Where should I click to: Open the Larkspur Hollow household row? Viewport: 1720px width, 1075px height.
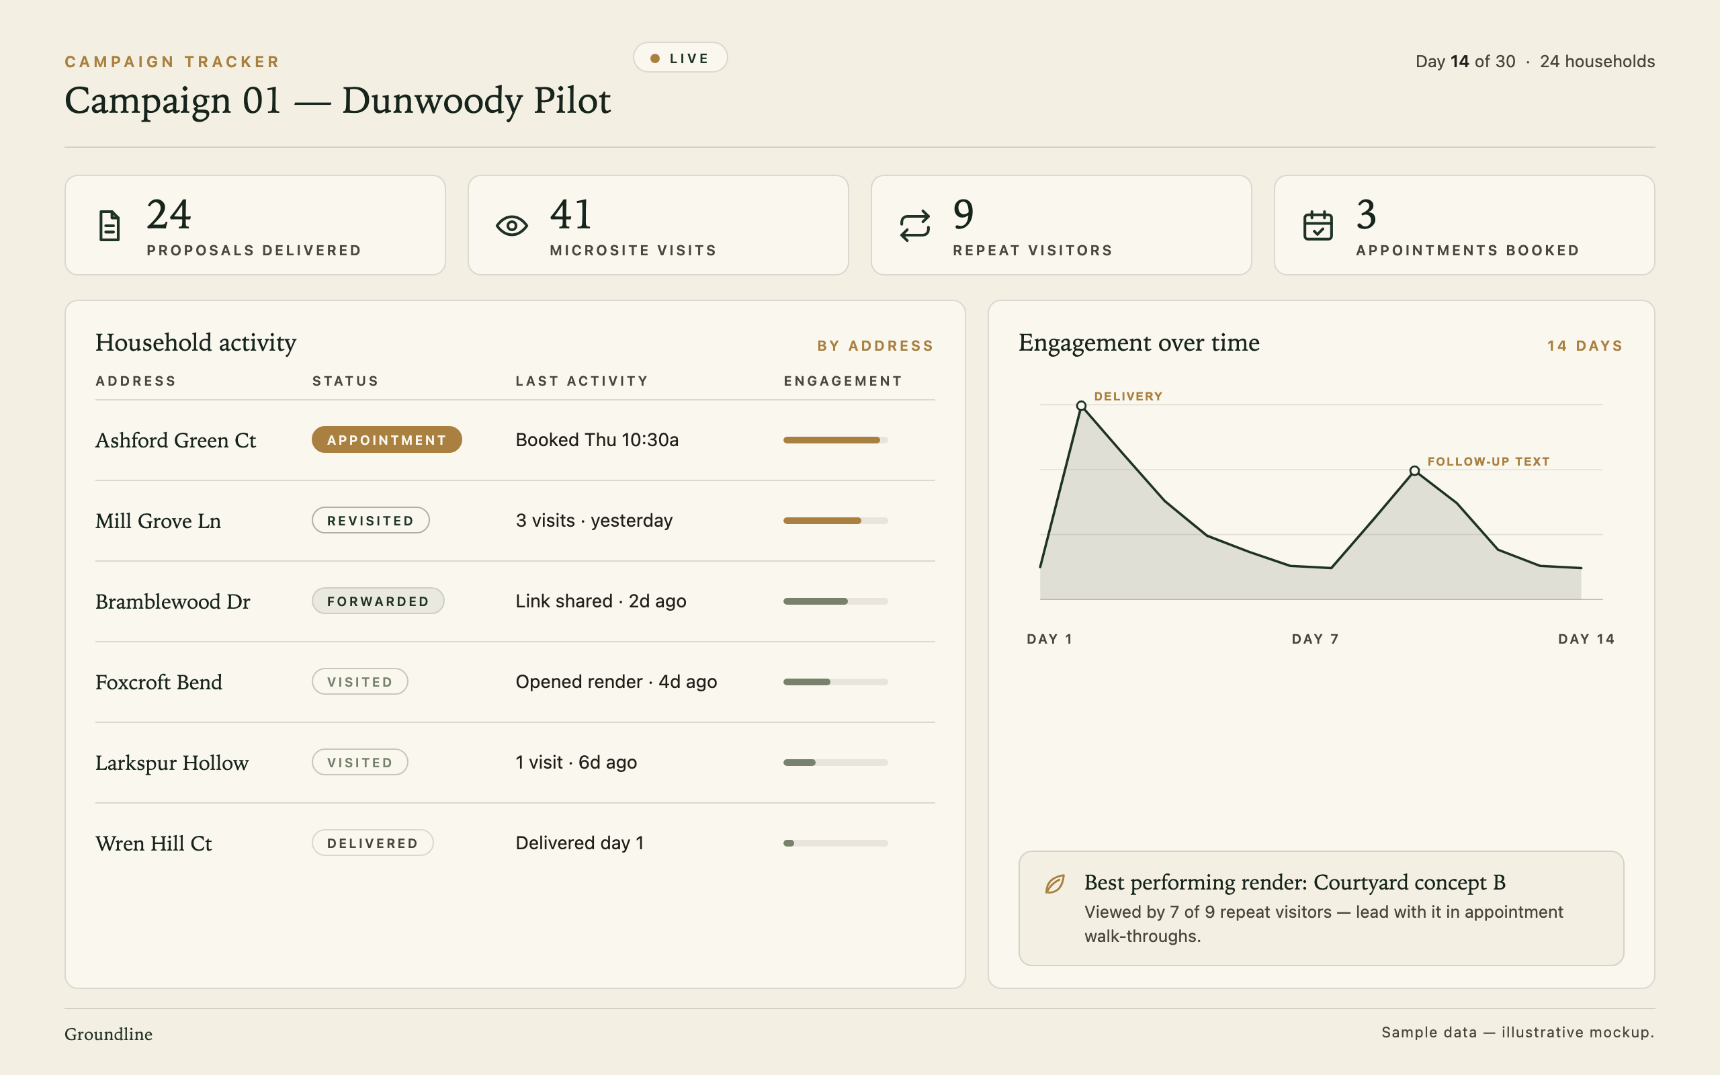pyautogui.click(x=515, y=763)
